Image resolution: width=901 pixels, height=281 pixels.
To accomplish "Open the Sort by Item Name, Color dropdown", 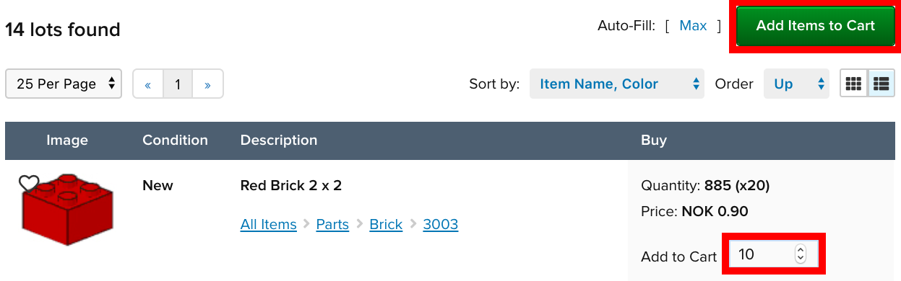I will coord(617,84).
